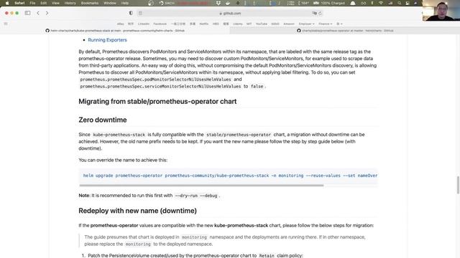This screenshot has height=258, width=460.
Task: Click the inline code stable/prometheus-operator
Action: click(x=239, y=135)
